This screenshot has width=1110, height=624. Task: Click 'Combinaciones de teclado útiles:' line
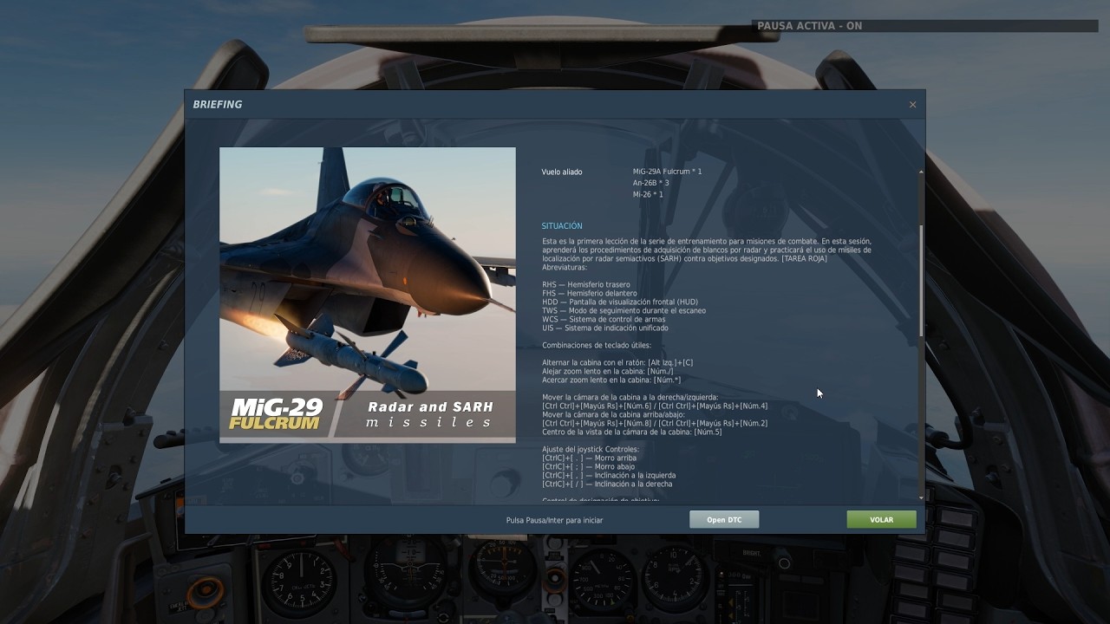click(x=597, y=345)
